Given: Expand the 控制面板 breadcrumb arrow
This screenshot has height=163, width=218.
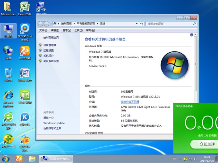Looking at the screenshot, I should 74,24.
